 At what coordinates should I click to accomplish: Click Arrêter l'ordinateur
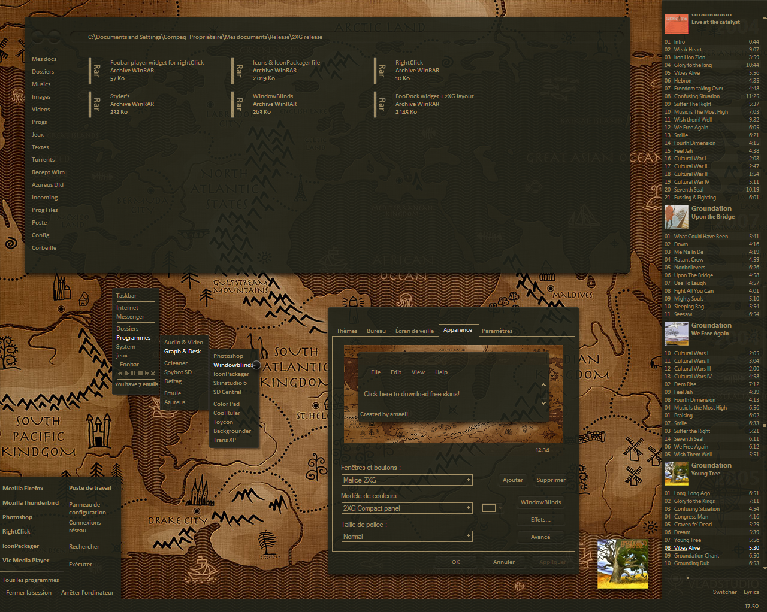87,593
